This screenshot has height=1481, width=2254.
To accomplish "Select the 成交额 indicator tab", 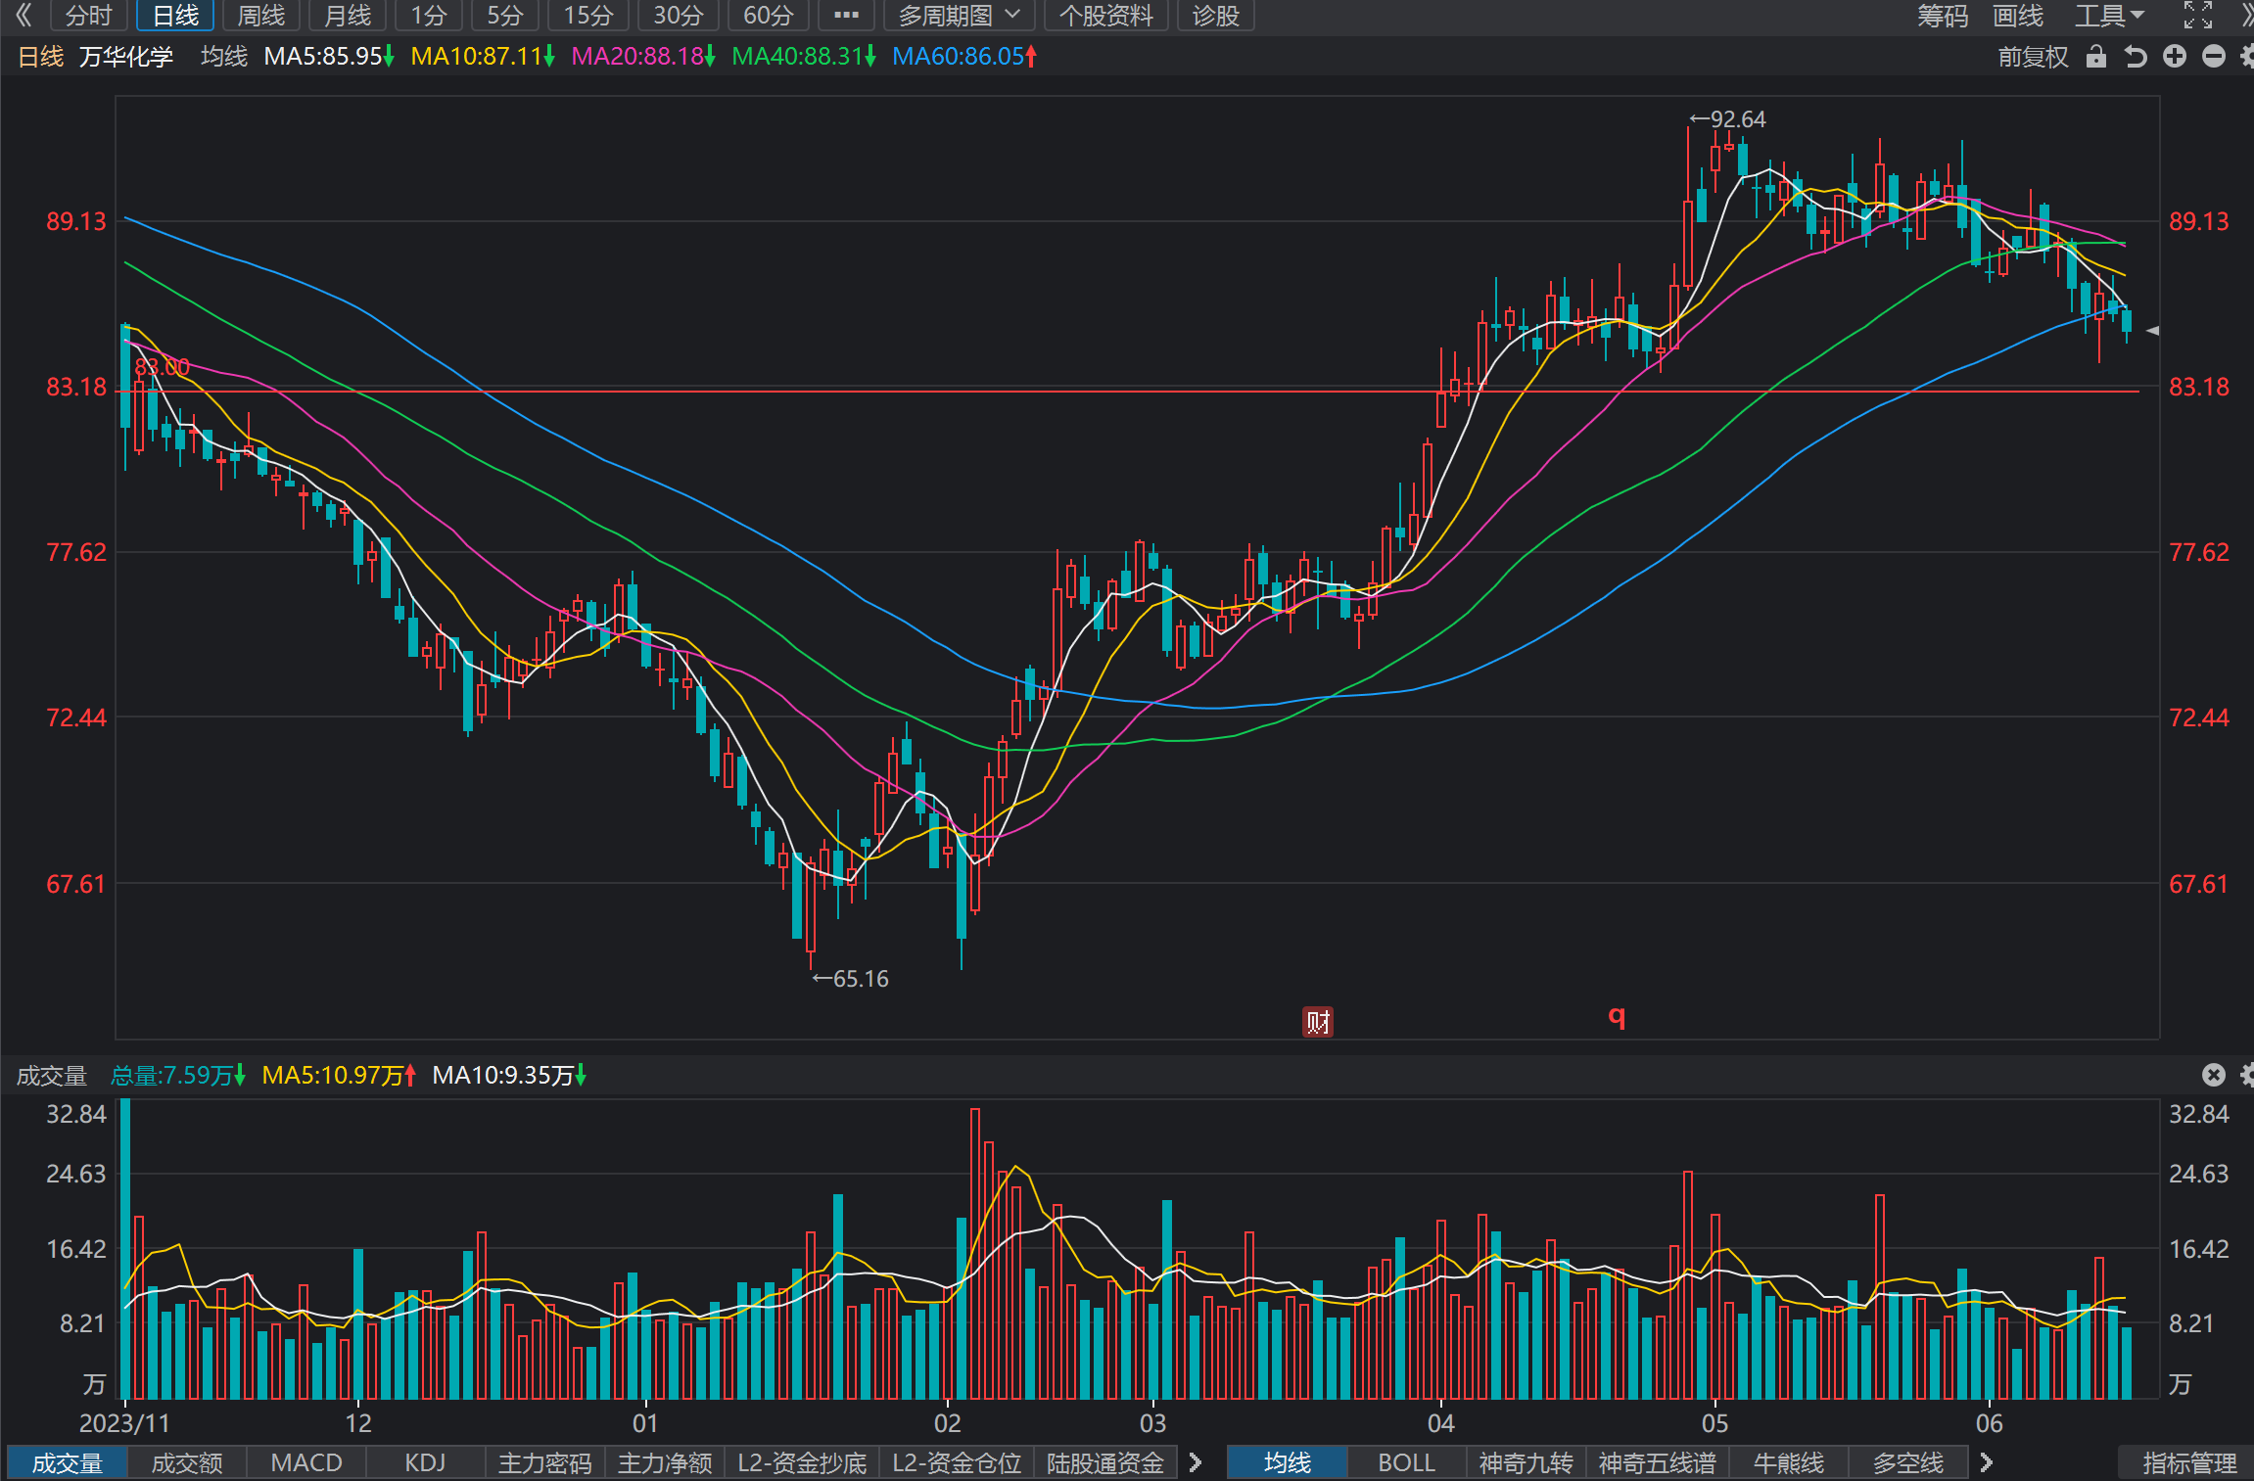I will pos(186,1463).
